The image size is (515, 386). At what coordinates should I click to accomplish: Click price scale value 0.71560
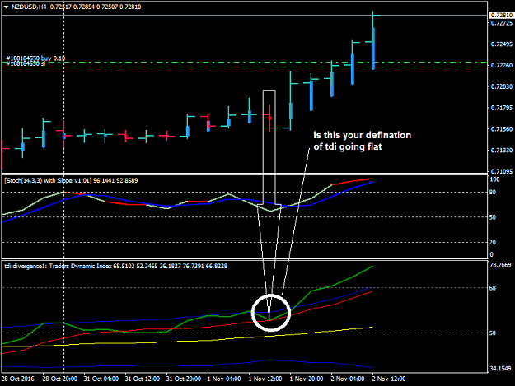click(x=502, y=129)
